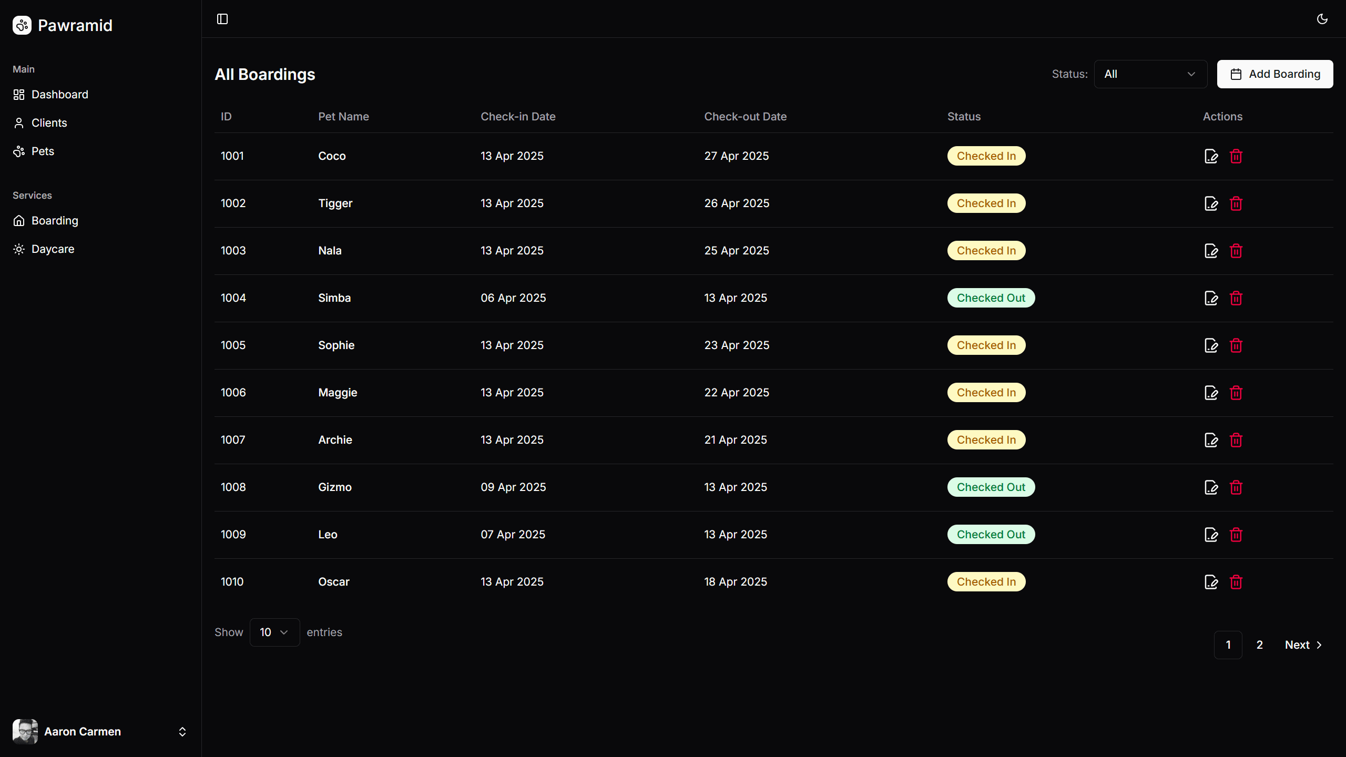The image size is (1346, 757).
Task: Click Next page button
Action: [1303, 645]
